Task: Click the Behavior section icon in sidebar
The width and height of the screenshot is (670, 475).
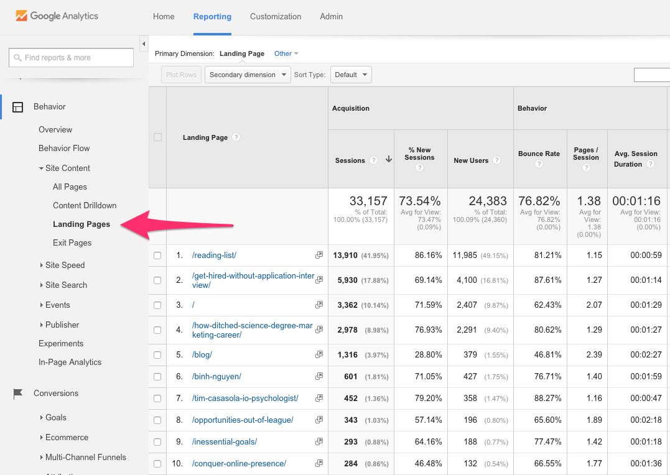Action: coord(18,107)
